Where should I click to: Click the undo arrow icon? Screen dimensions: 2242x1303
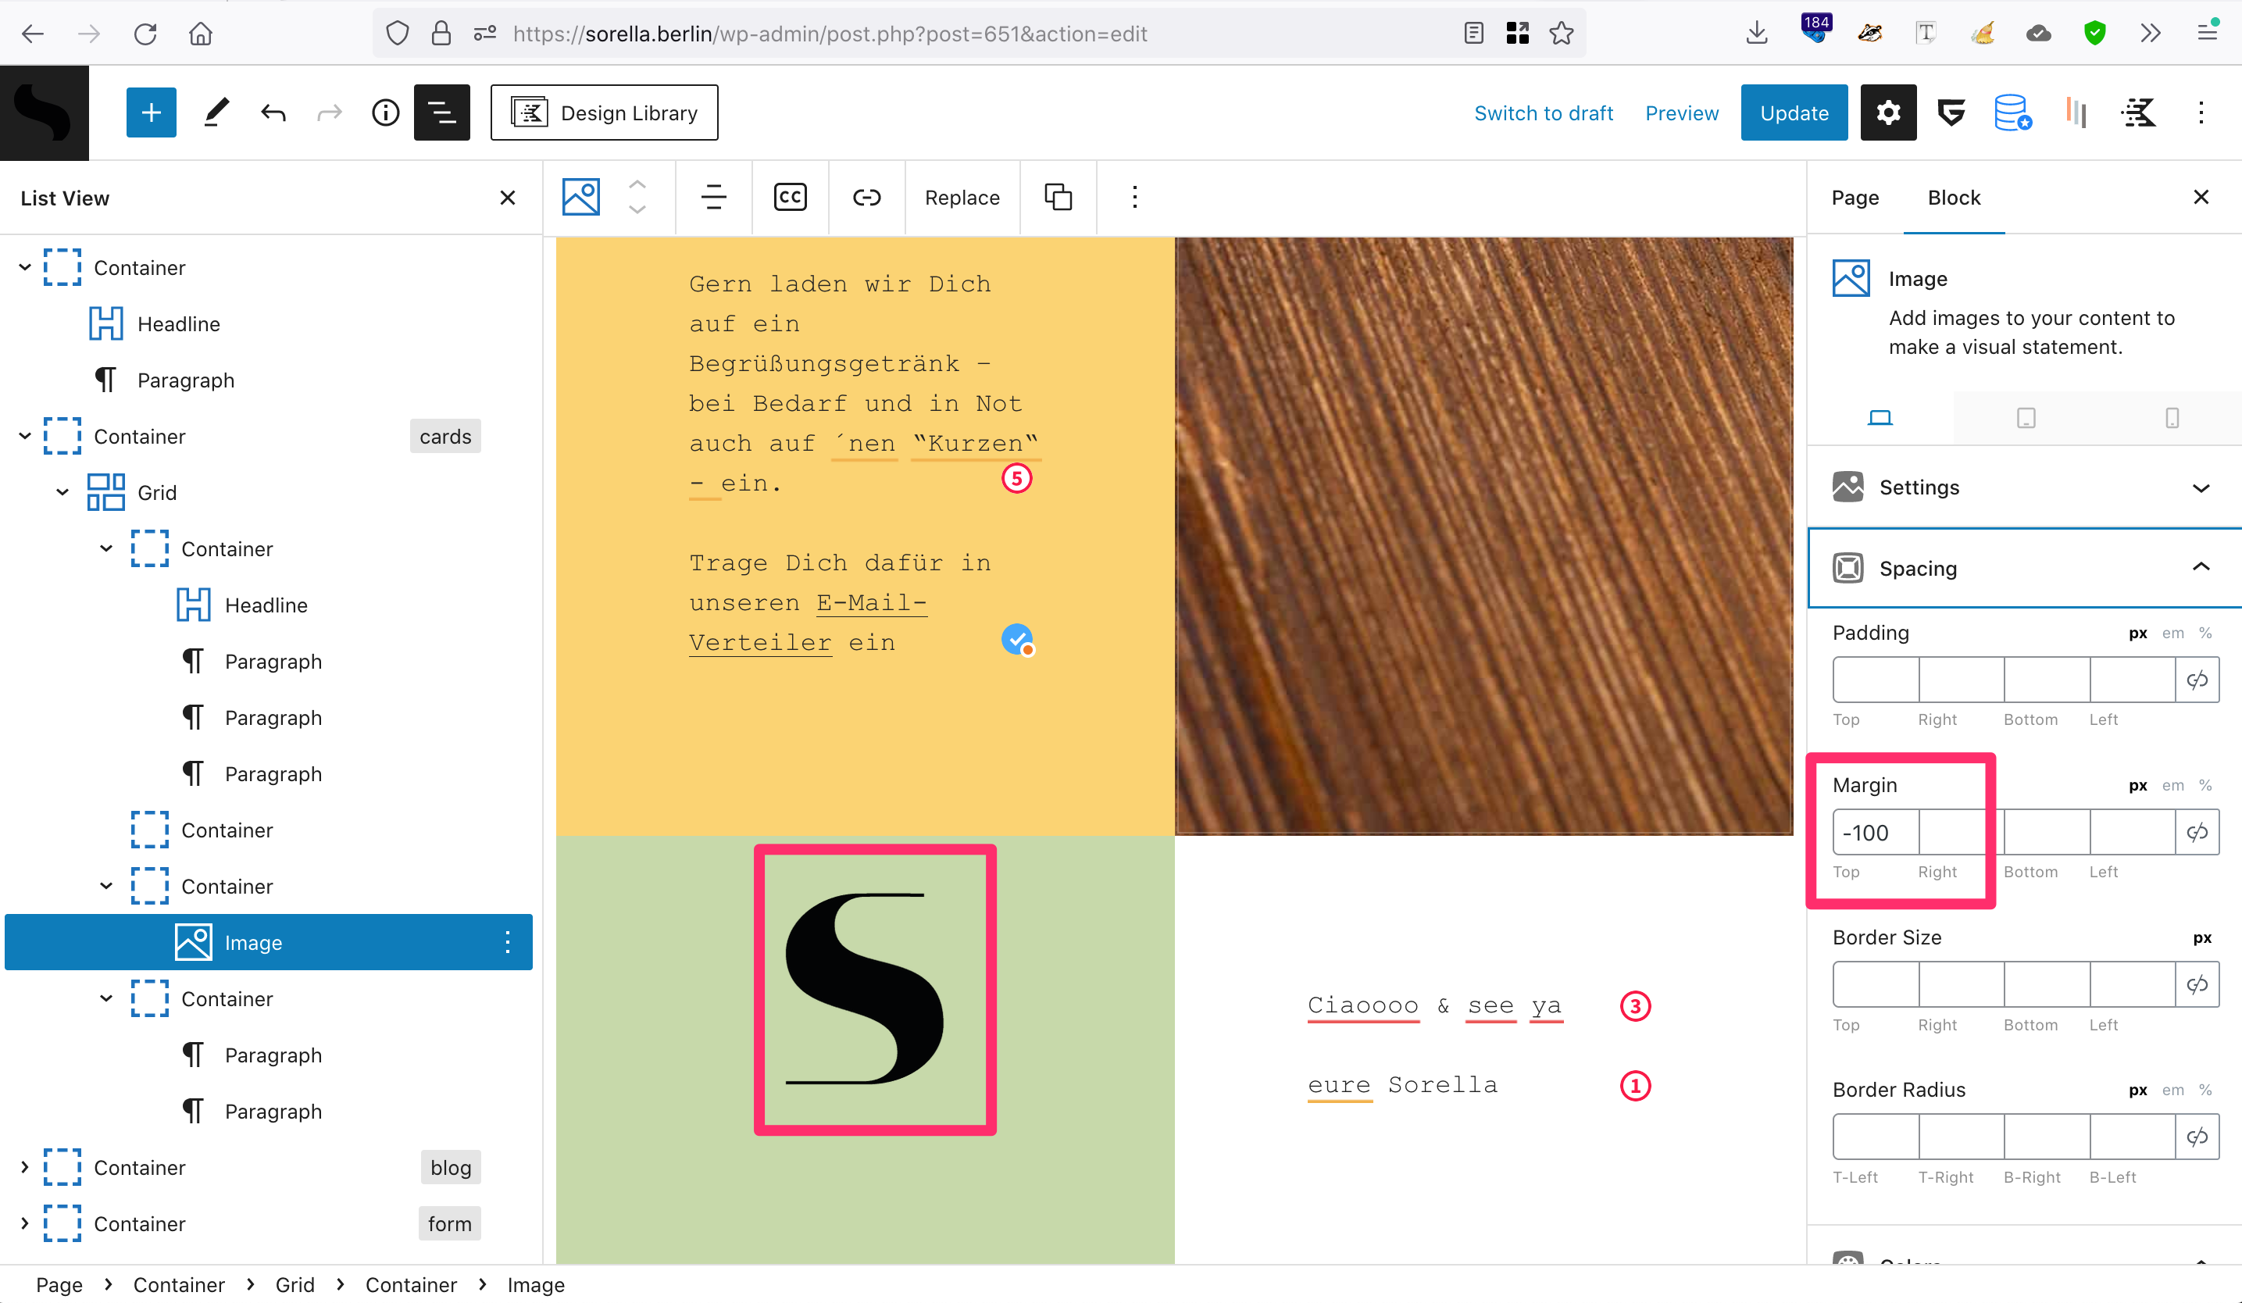coord(273,113)
